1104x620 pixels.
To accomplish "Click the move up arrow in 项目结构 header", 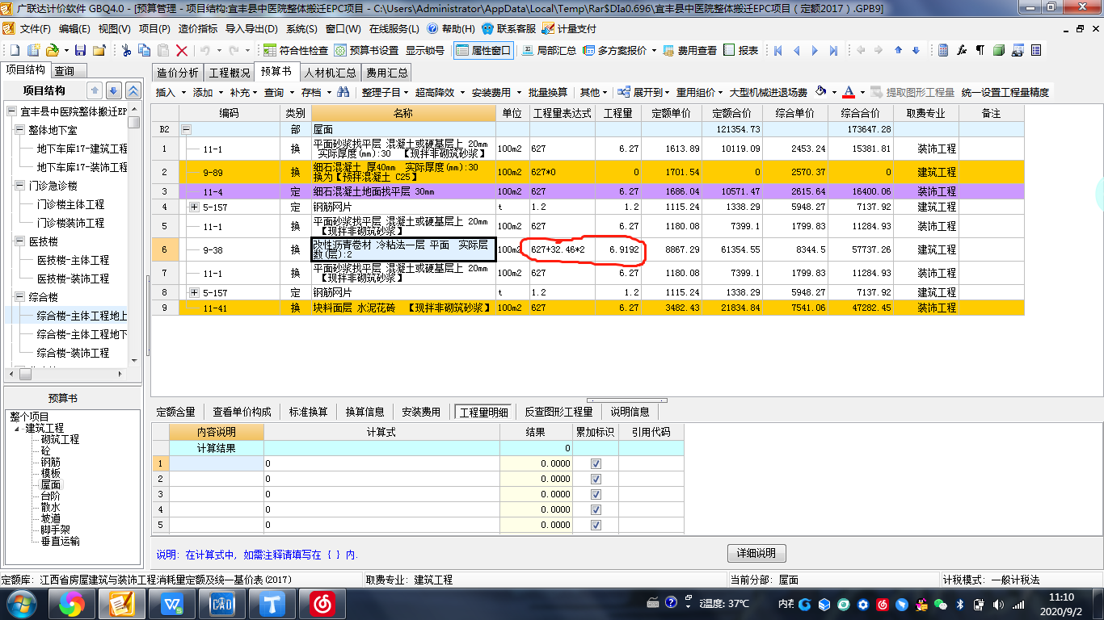I will (95, 91).
